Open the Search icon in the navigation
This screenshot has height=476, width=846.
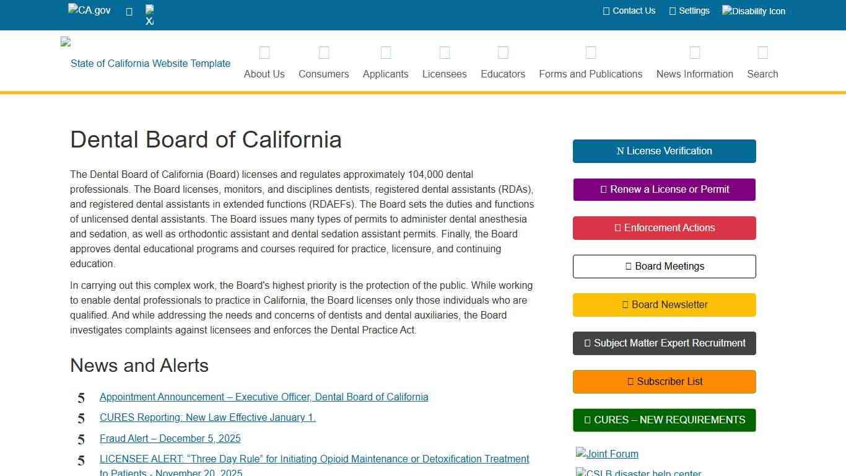[762, 53]
